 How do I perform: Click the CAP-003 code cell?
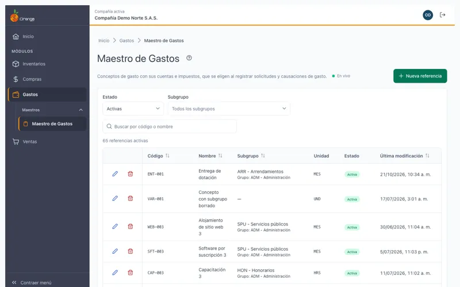tap(155, 273)
